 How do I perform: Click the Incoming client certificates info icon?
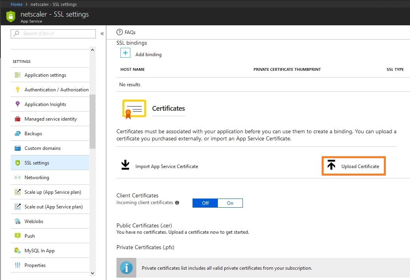[x=177, y=203]
